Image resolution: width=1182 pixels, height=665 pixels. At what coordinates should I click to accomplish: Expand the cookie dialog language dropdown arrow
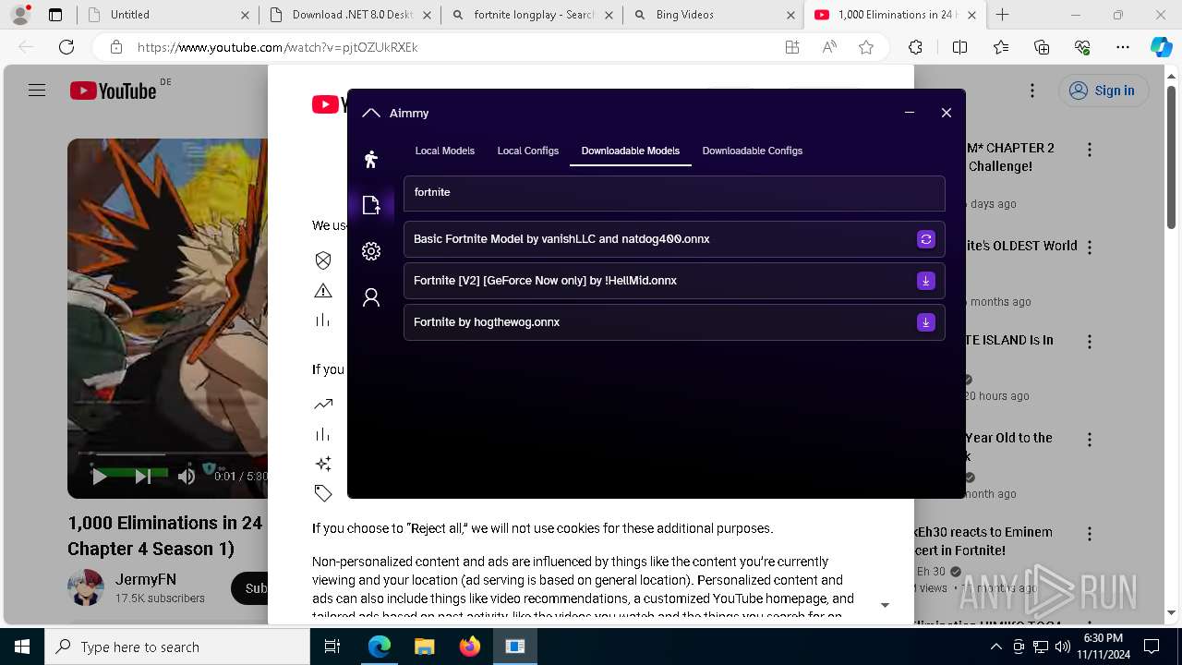click(x=885, y=605)
